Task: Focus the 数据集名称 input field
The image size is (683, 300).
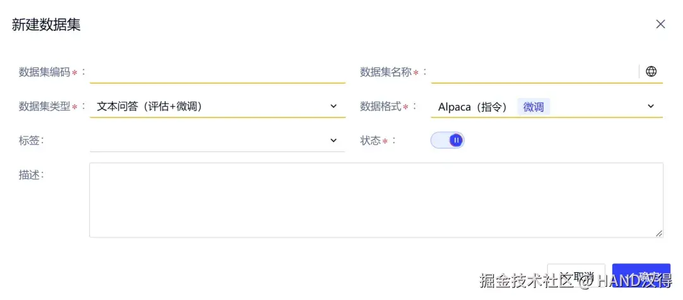Action: coord(535,72)
